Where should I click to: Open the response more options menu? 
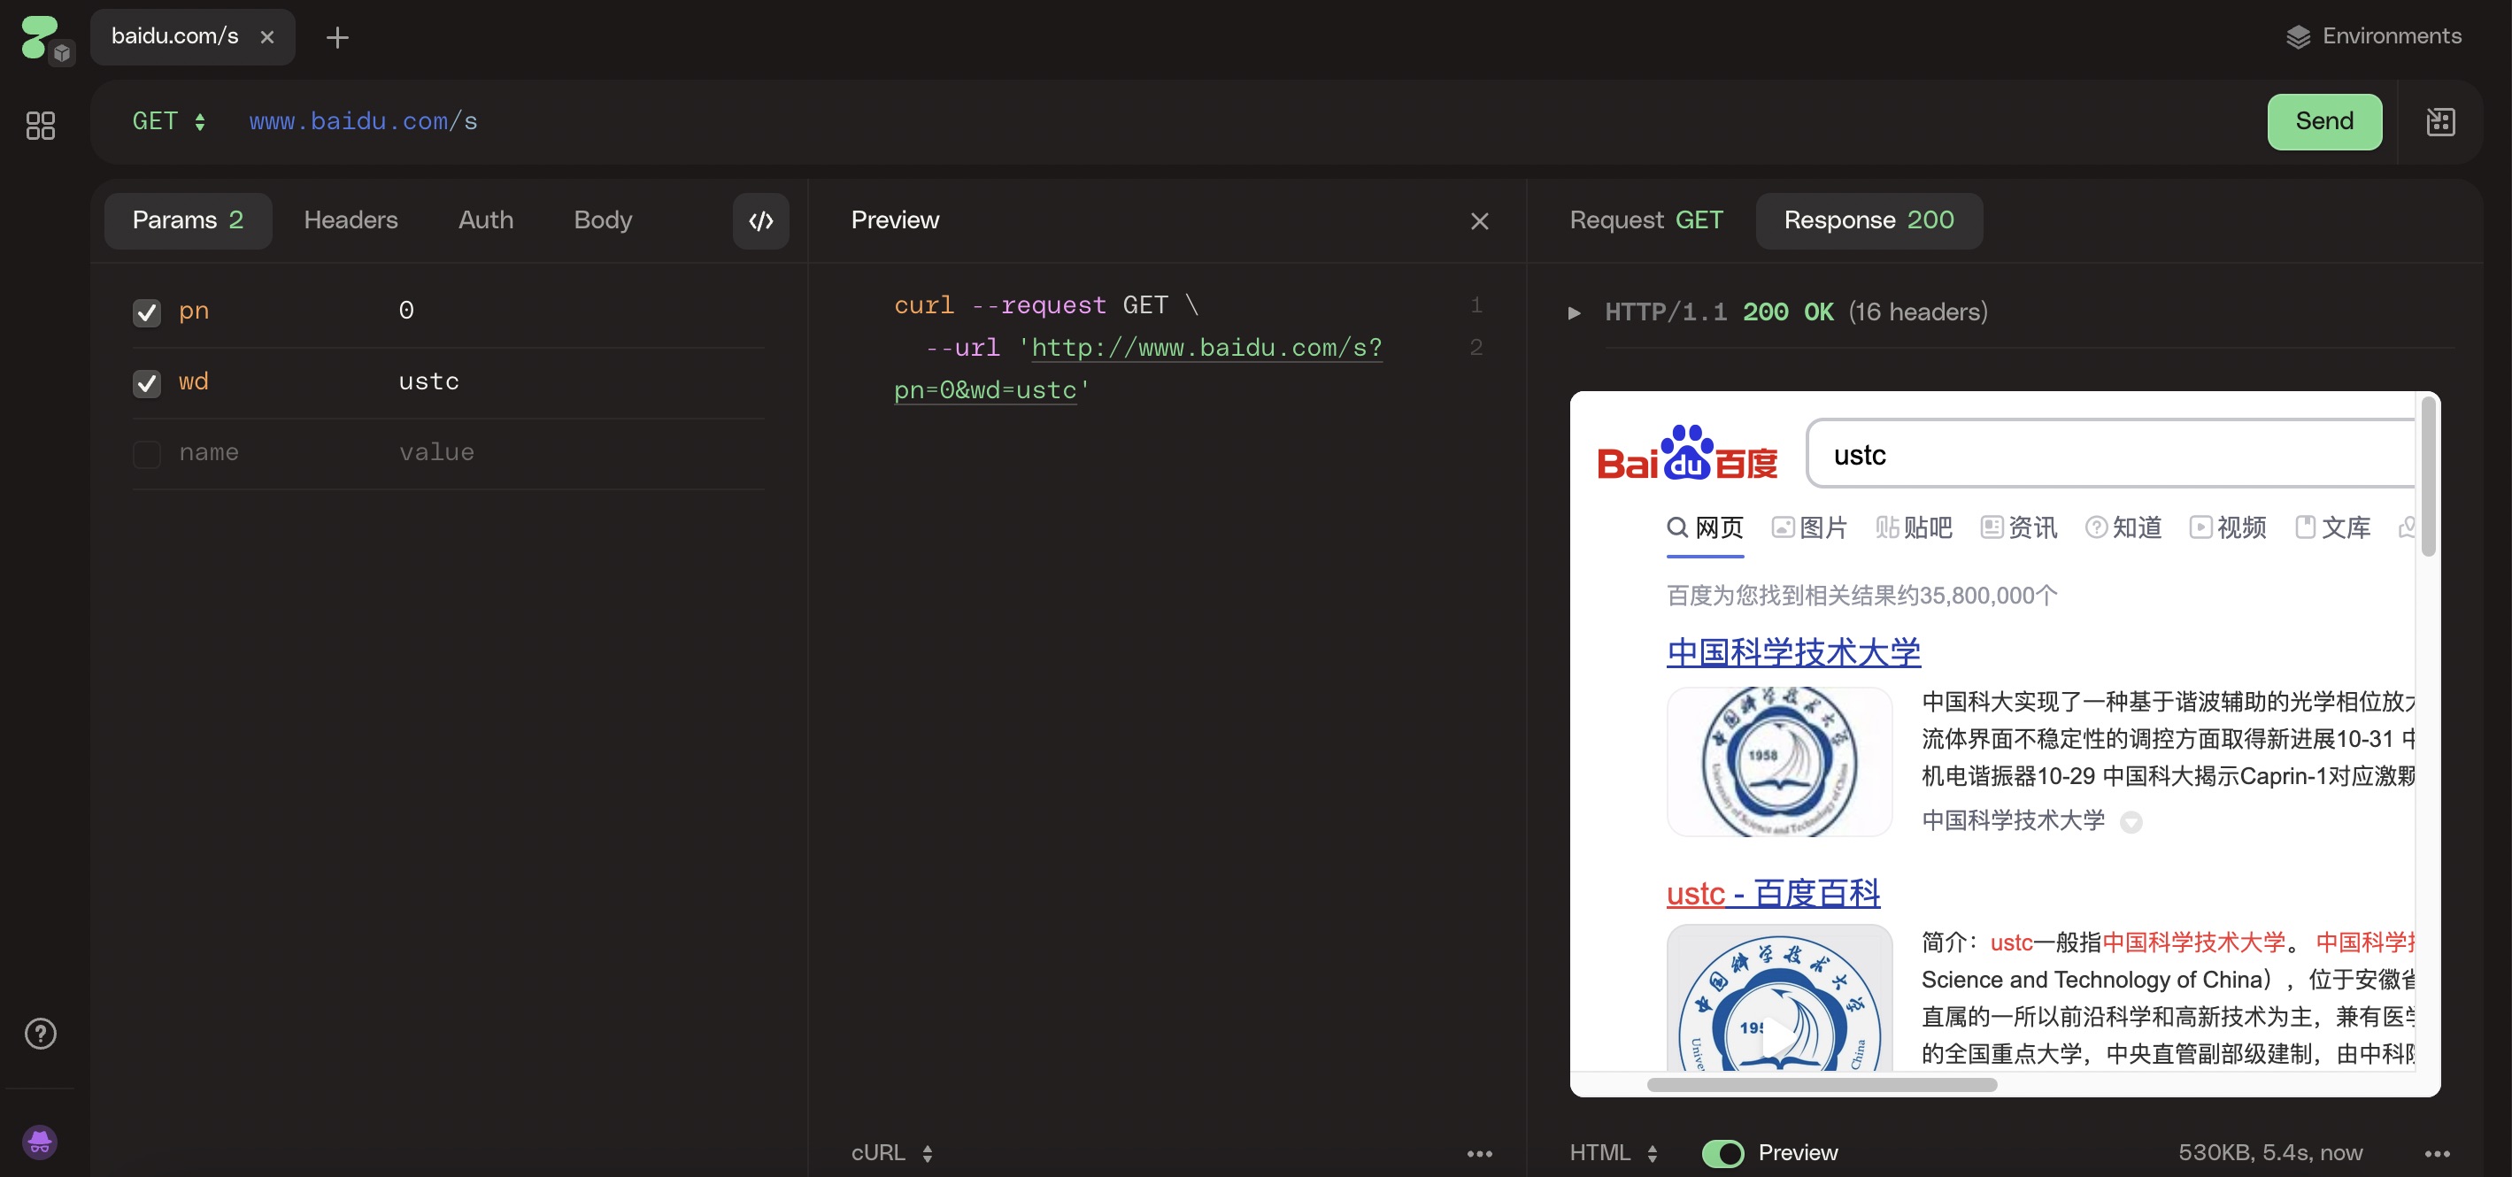point(2437,1154)
